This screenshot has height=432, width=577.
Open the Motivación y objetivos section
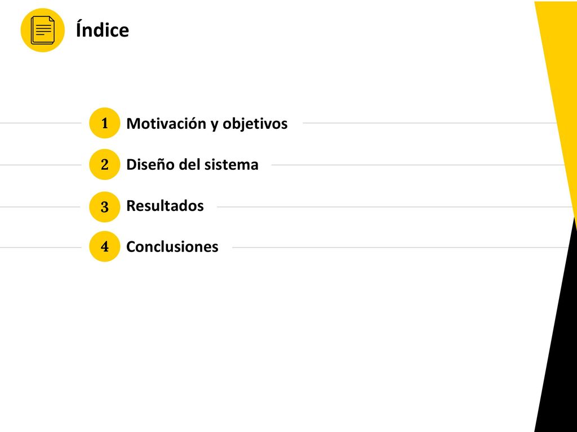click(x=207, y=124)
